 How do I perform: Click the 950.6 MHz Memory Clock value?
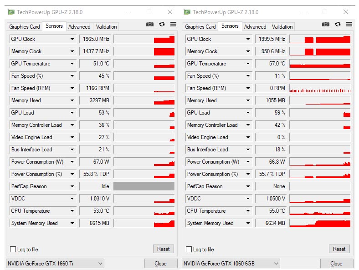[x=271, y=51]
